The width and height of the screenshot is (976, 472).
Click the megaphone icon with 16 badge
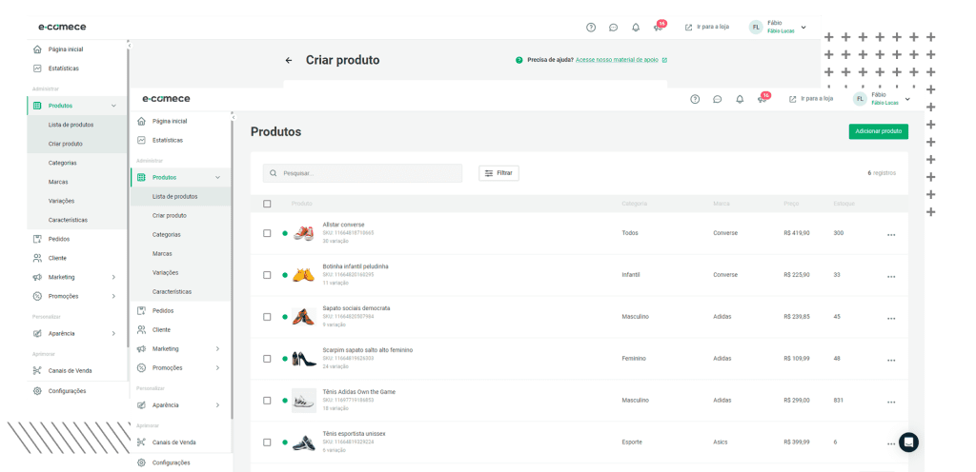[762, 99]
